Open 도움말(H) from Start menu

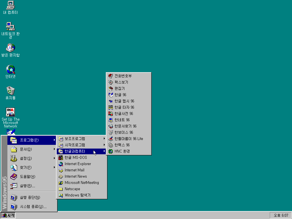coord(32,177)
